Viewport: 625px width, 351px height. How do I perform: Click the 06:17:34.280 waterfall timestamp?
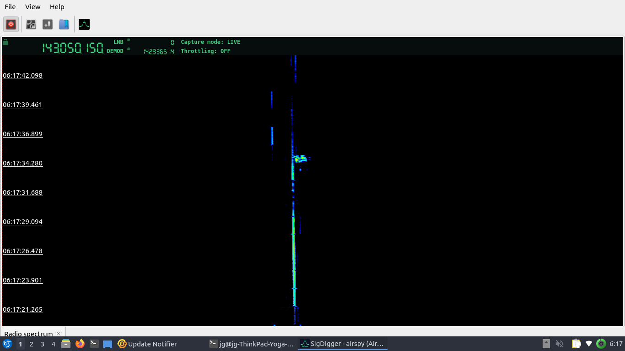[x=22, y=163]
